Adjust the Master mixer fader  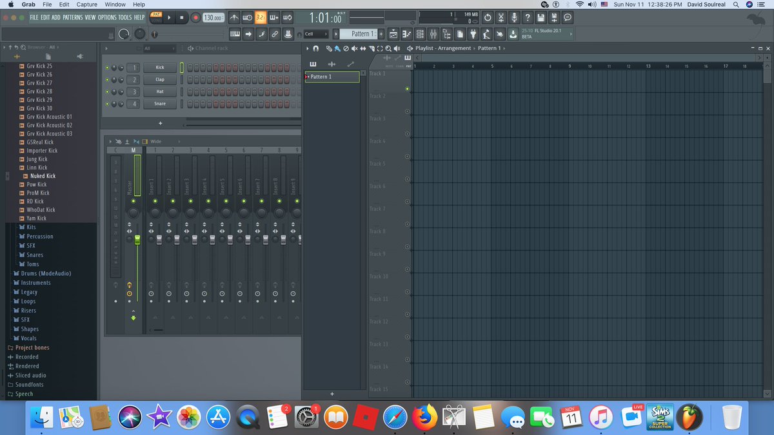pyautogui.click(x=137, y=240)
